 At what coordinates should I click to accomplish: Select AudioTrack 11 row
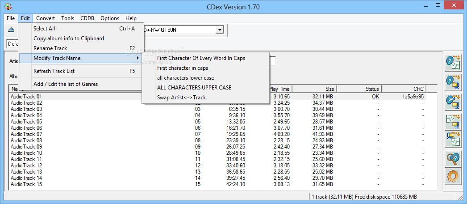tap(218, 159)
